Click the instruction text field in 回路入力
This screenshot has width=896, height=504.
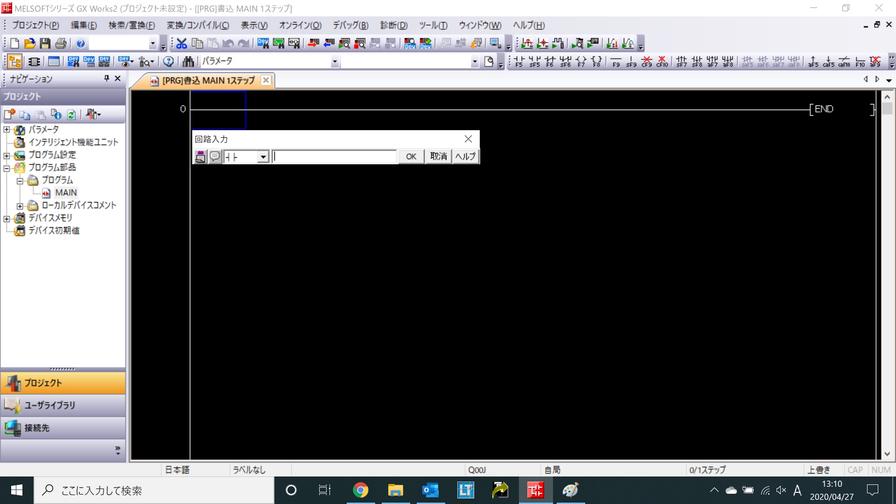pos(334,156)
